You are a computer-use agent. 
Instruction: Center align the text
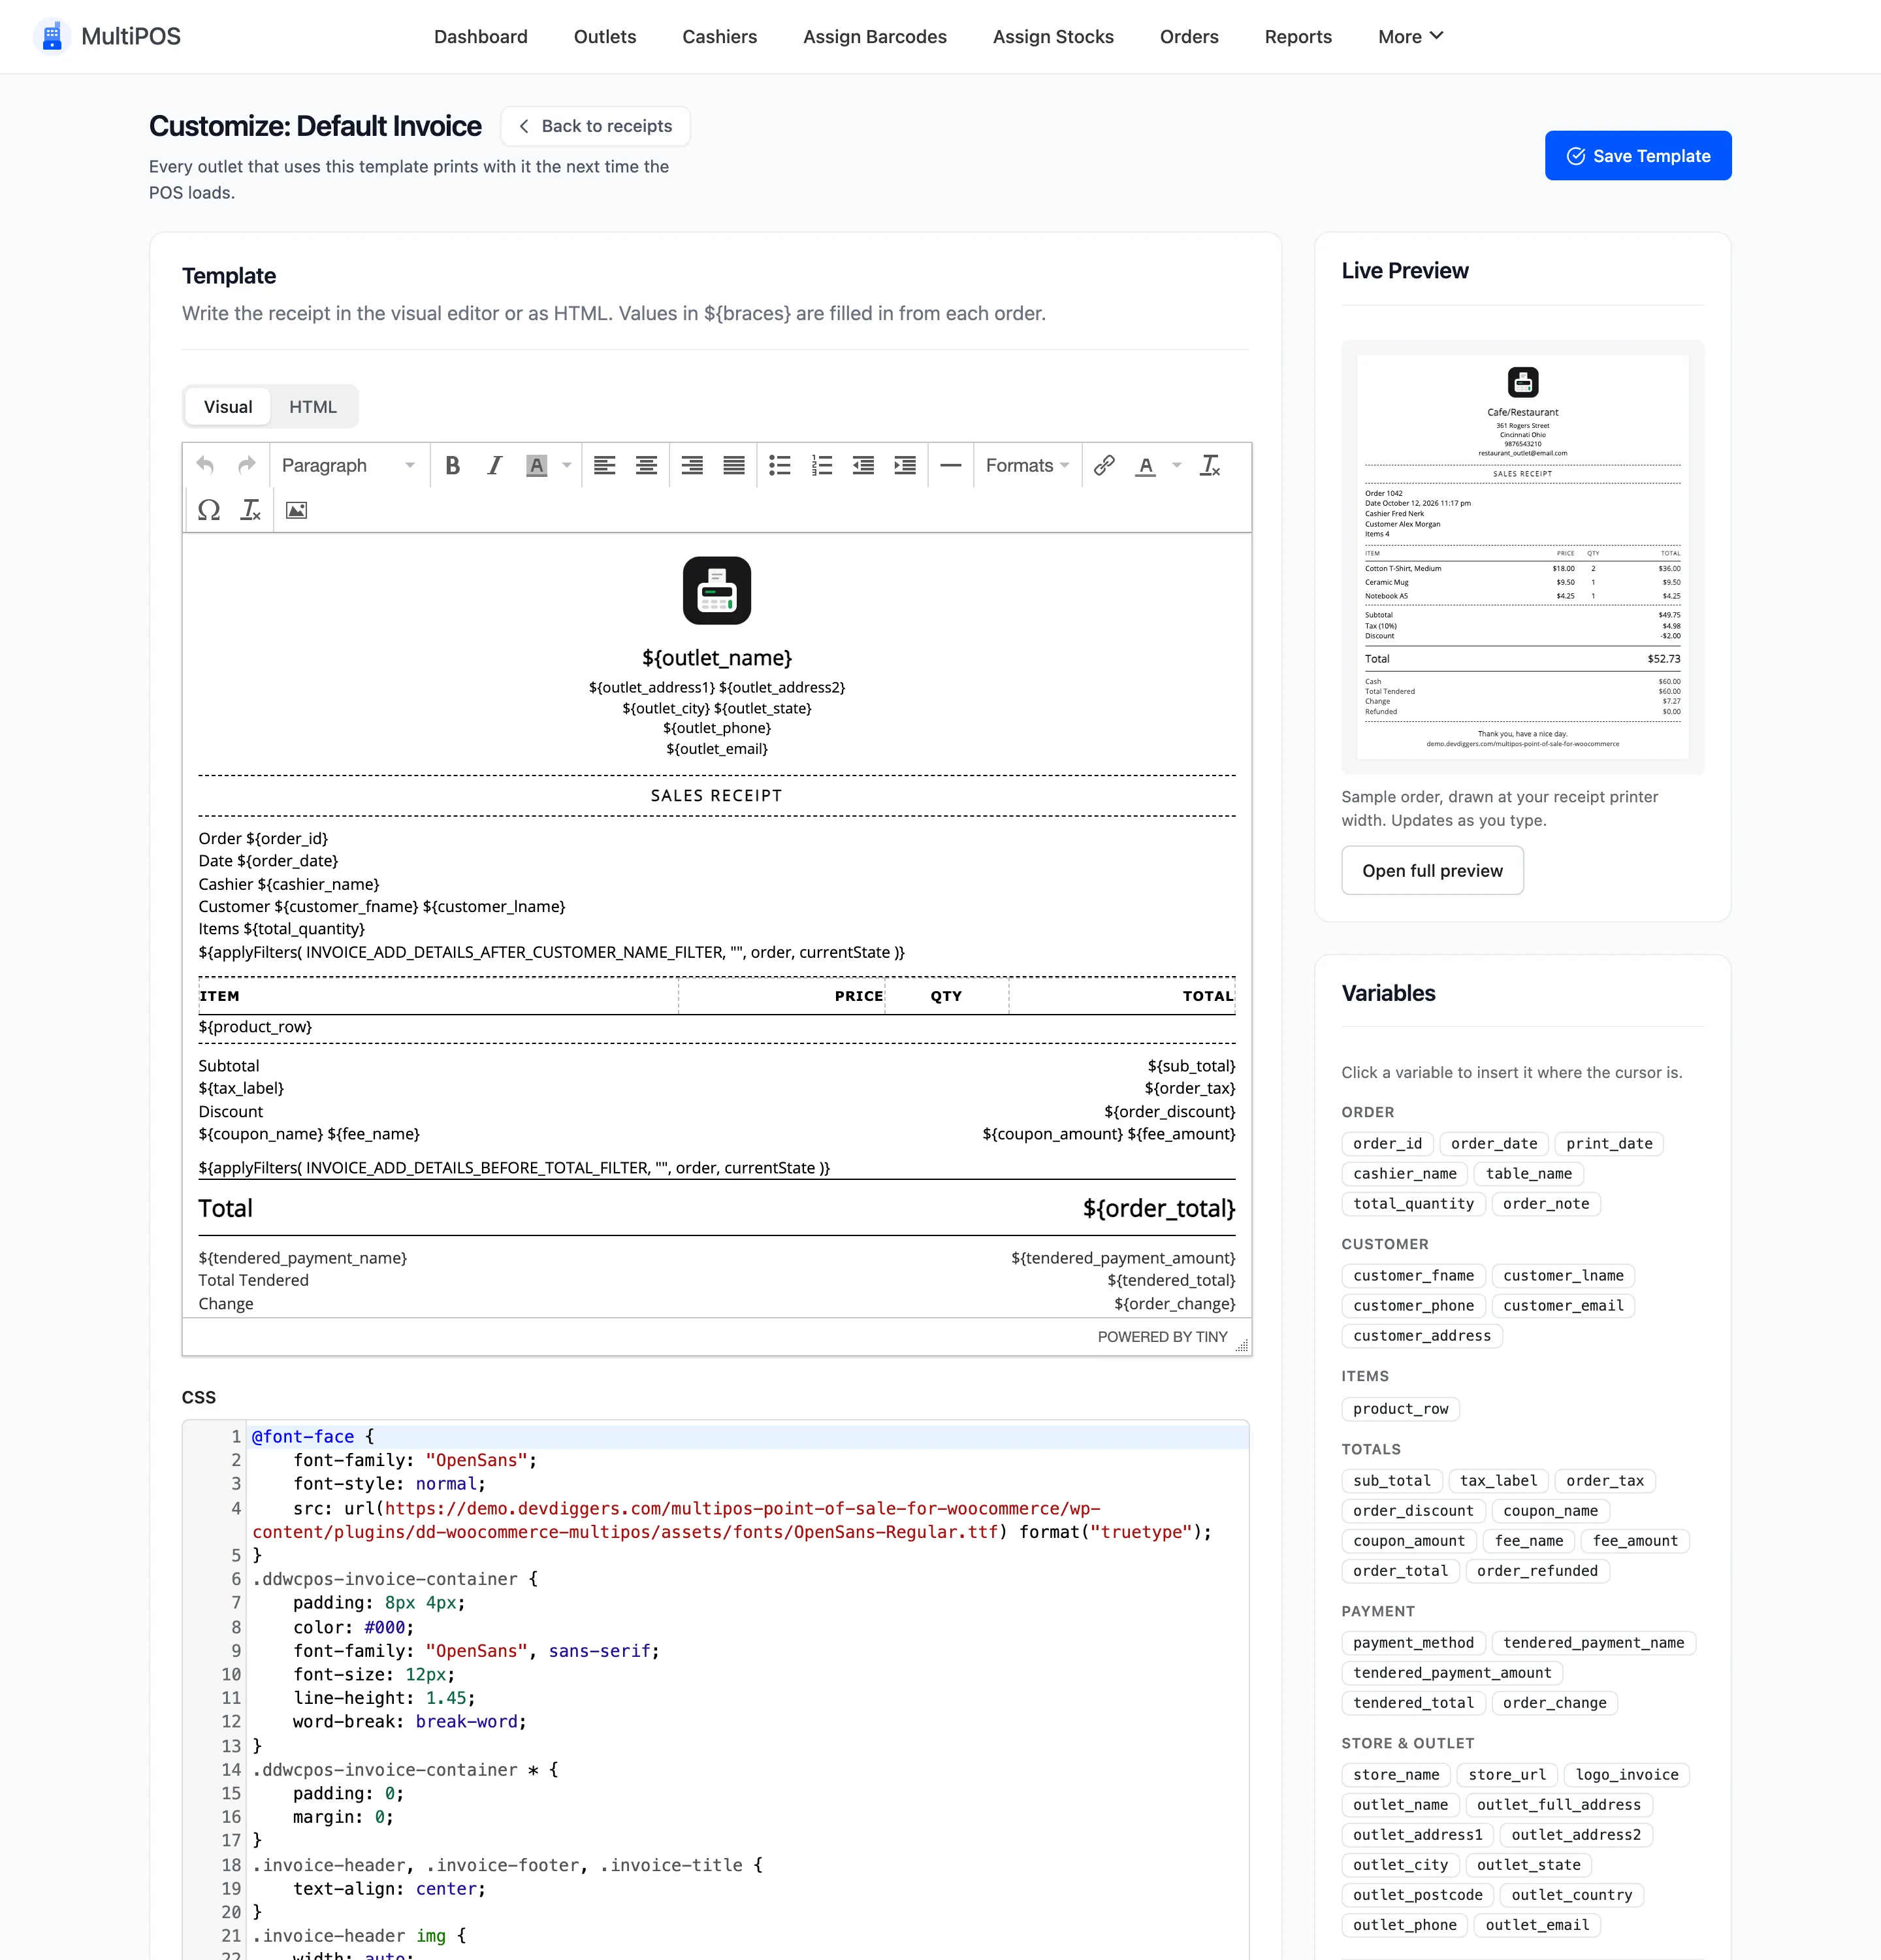coord(647,465)
